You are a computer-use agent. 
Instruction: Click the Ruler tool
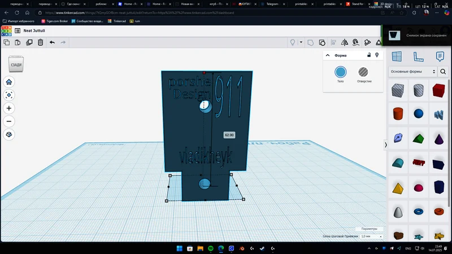tap(418, 56)
